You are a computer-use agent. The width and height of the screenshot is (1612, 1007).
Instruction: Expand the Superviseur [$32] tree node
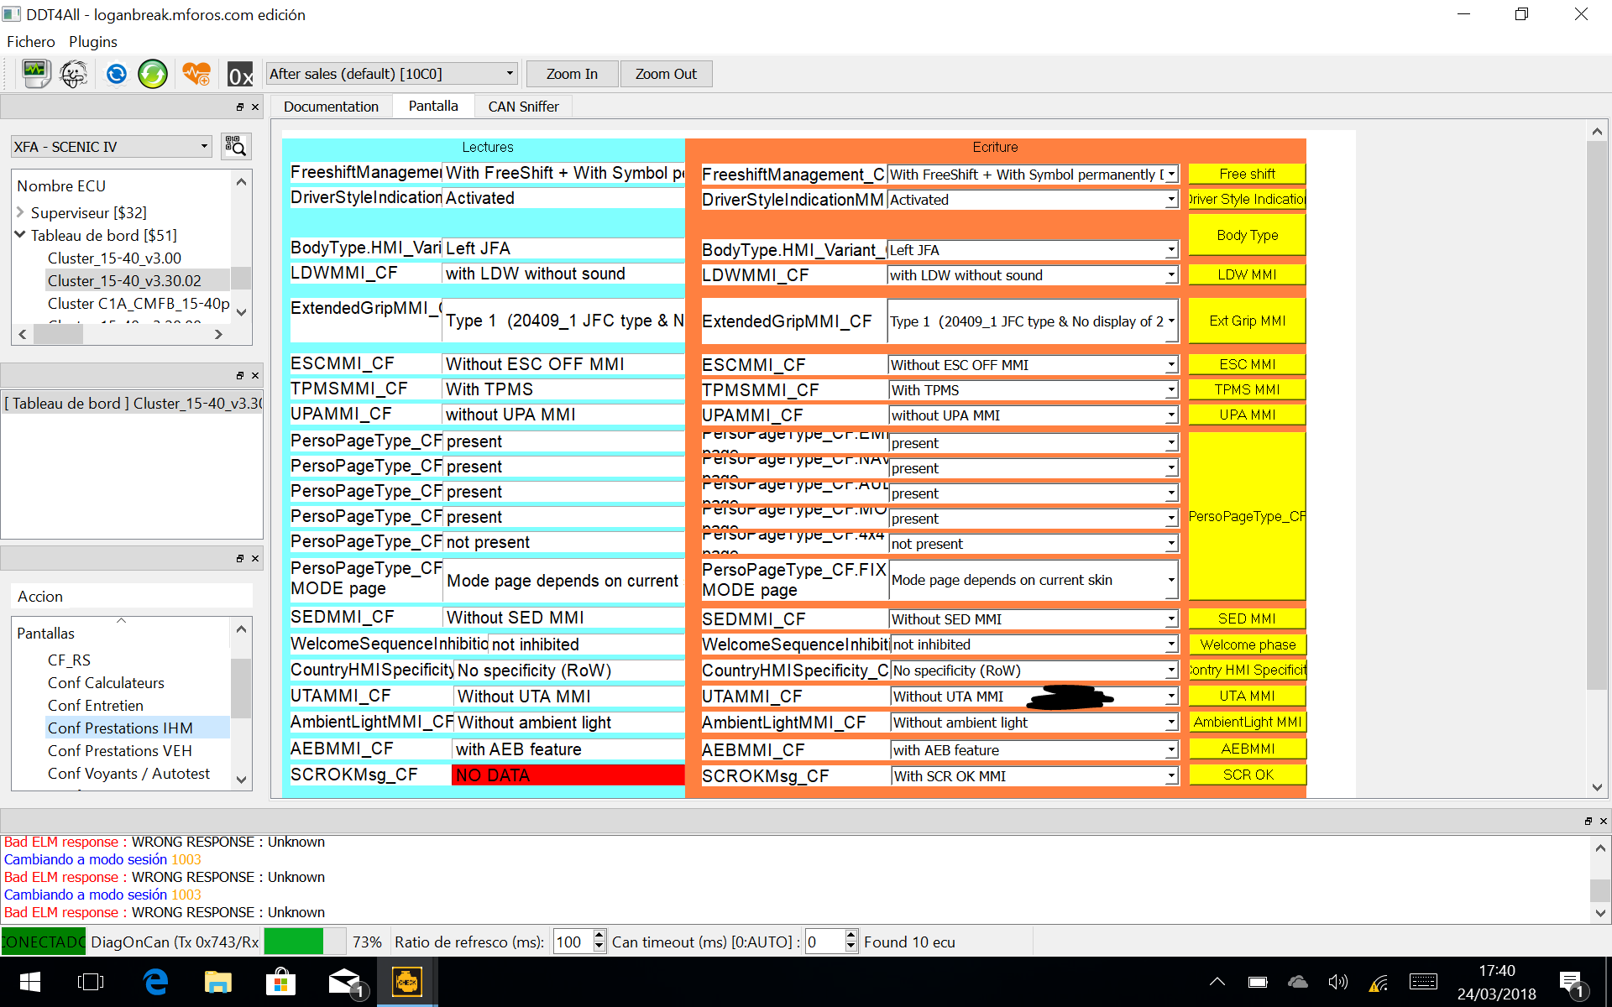click(x=20, y=212)
